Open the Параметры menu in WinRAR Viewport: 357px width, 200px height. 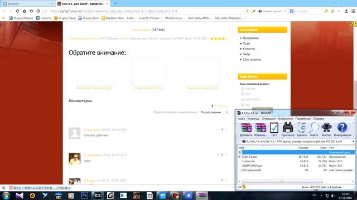(303, 118)
